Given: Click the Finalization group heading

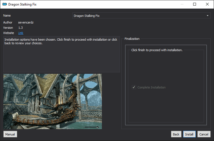Looking at the screenshot, I should (132, 39).
